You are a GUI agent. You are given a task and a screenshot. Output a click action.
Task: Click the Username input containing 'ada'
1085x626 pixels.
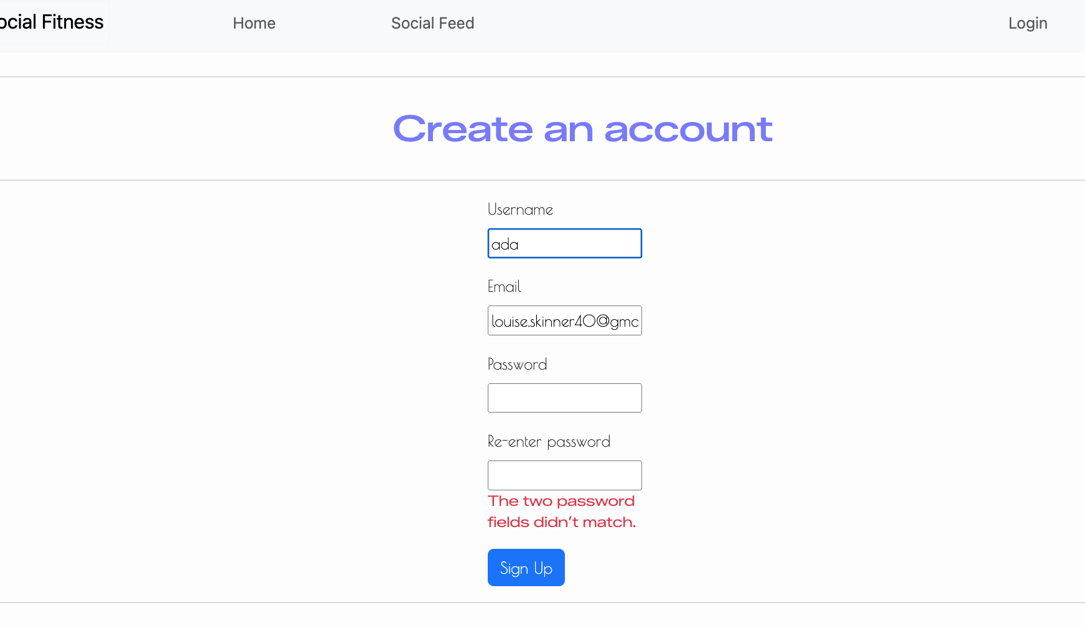coord(564,243)
